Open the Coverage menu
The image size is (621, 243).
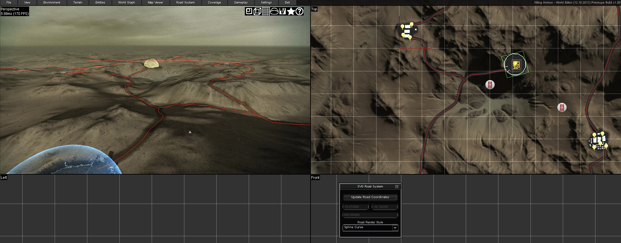pyautogui.click(x=214, y=3)
